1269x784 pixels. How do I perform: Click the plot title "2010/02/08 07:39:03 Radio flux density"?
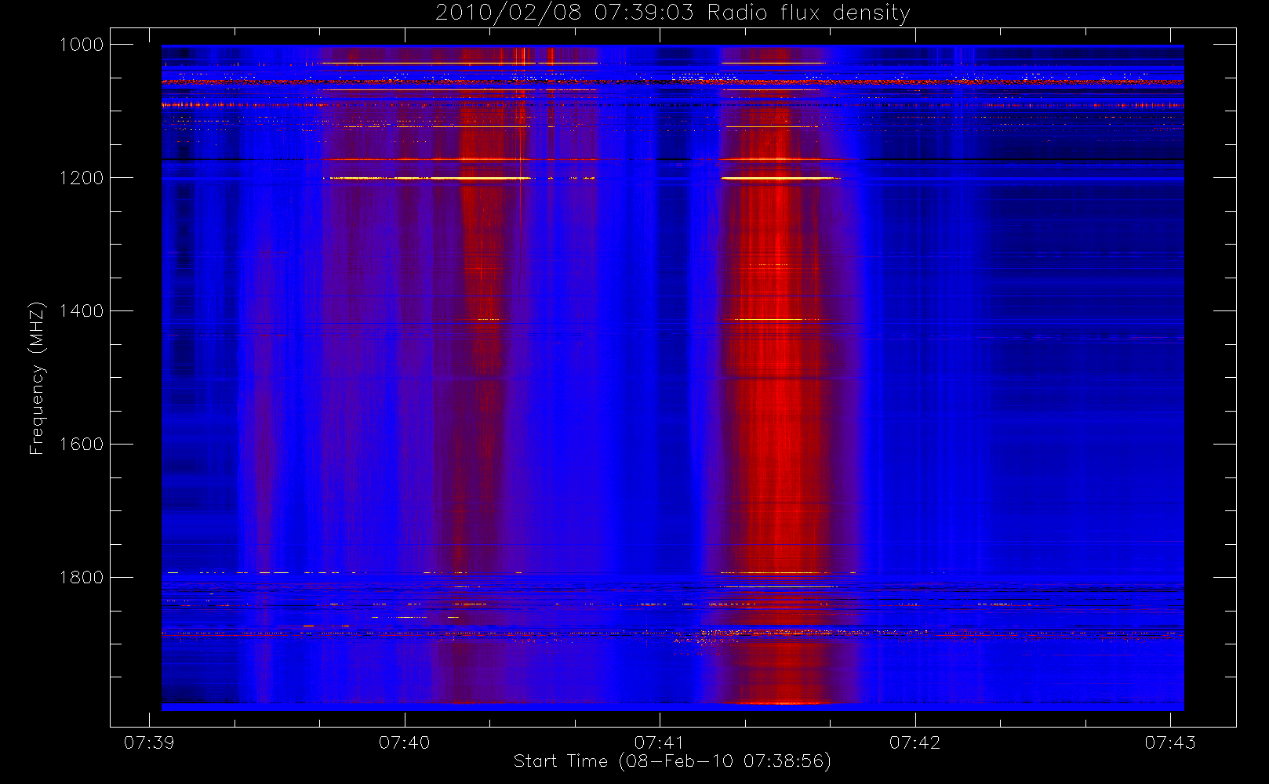pos(673,13)
